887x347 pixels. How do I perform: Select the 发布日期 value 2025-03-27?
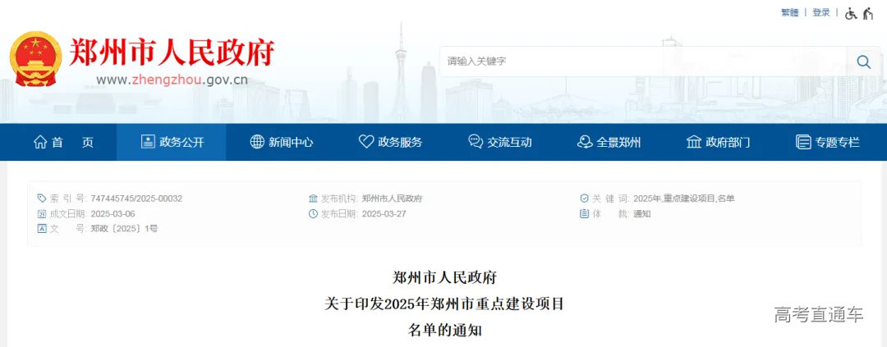click(x=384, y=213)
